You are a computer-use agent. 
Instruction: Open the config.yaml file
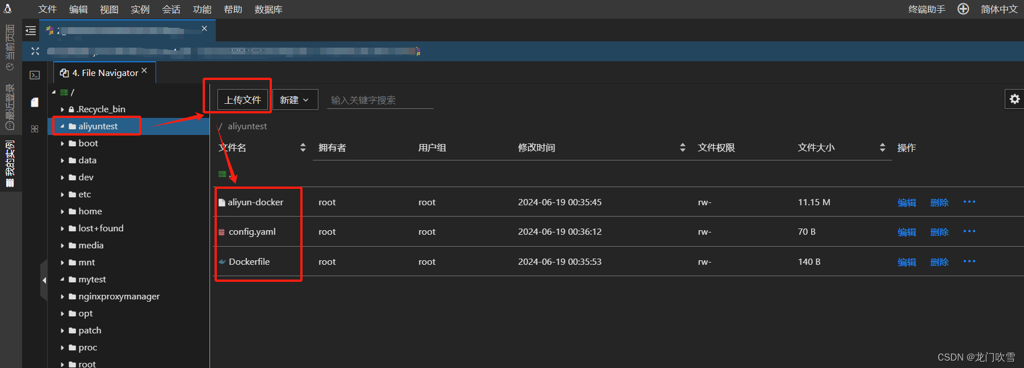pos(252,231)
